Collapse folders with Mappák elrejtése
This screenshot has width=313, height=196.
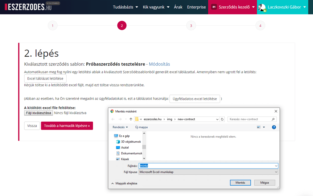coord(124,183)
